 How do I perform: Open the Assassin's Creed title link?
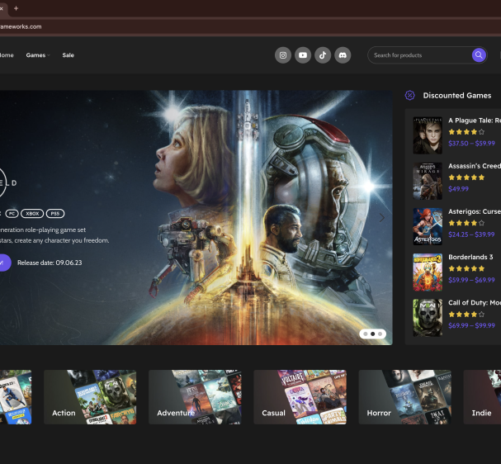475,166
